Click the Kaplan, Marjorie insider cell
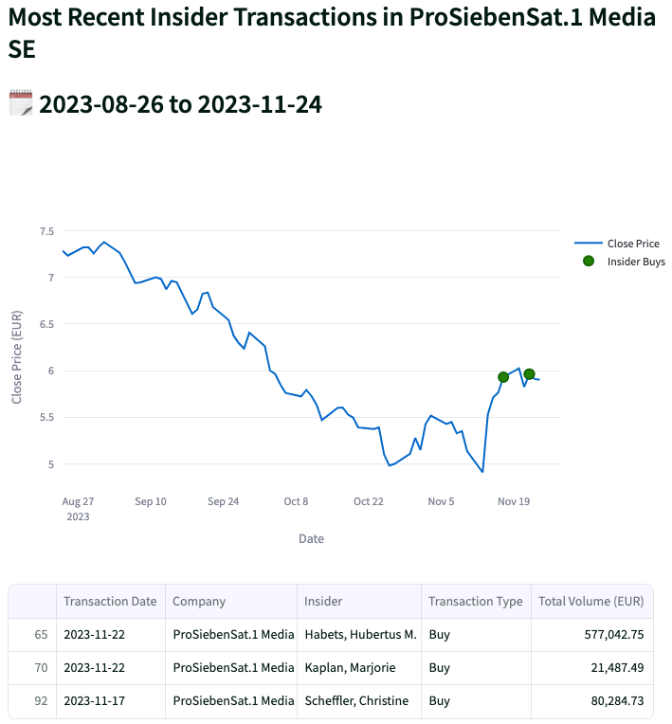The image size is (672, 724). coord(359,668)
